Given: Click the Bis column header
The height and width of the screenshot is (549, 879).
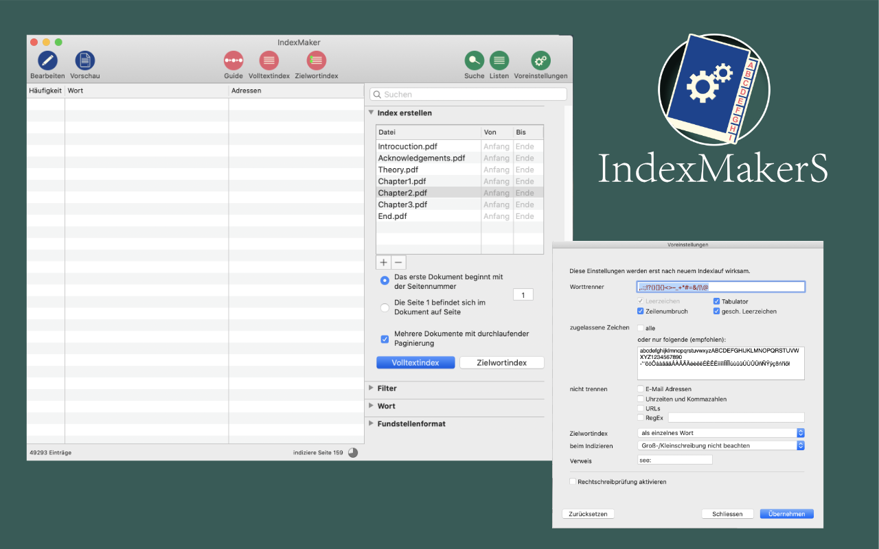Looking at the screenshot, I should (x=529, y=132).
